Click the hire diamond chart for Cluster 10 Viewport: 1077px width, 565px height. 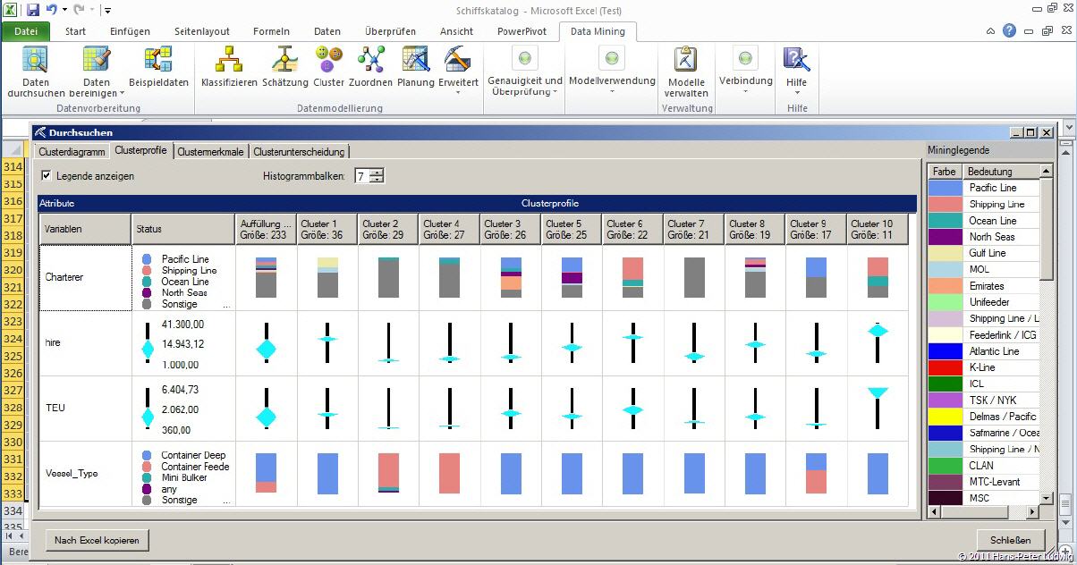(878, 342)
